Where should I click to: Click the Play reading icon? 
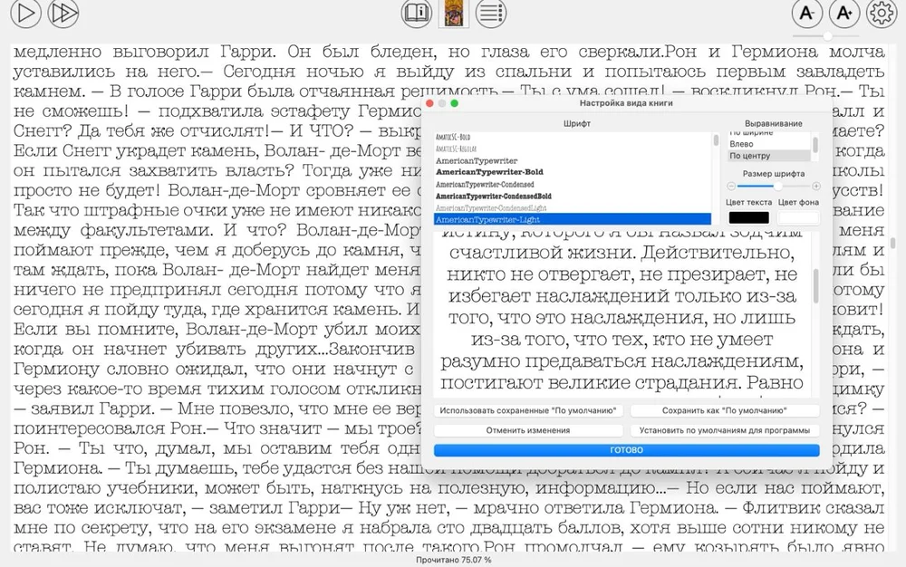pyautogui.click(x=25, y=14)
